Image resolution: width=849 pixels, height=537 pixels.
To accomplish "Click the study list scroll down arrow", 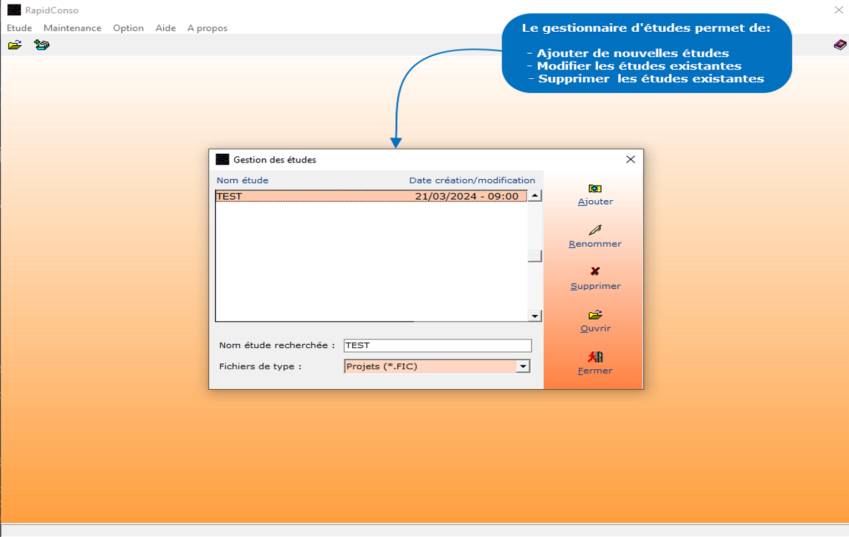I will (x=535, y=316).
